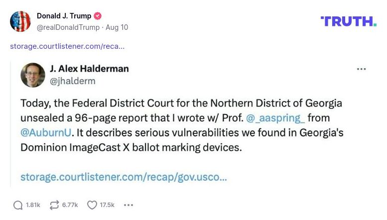Click the TRUTH. logo
Image resolution: width=387 pixels, height=220 pixels.
coord(348,21)
